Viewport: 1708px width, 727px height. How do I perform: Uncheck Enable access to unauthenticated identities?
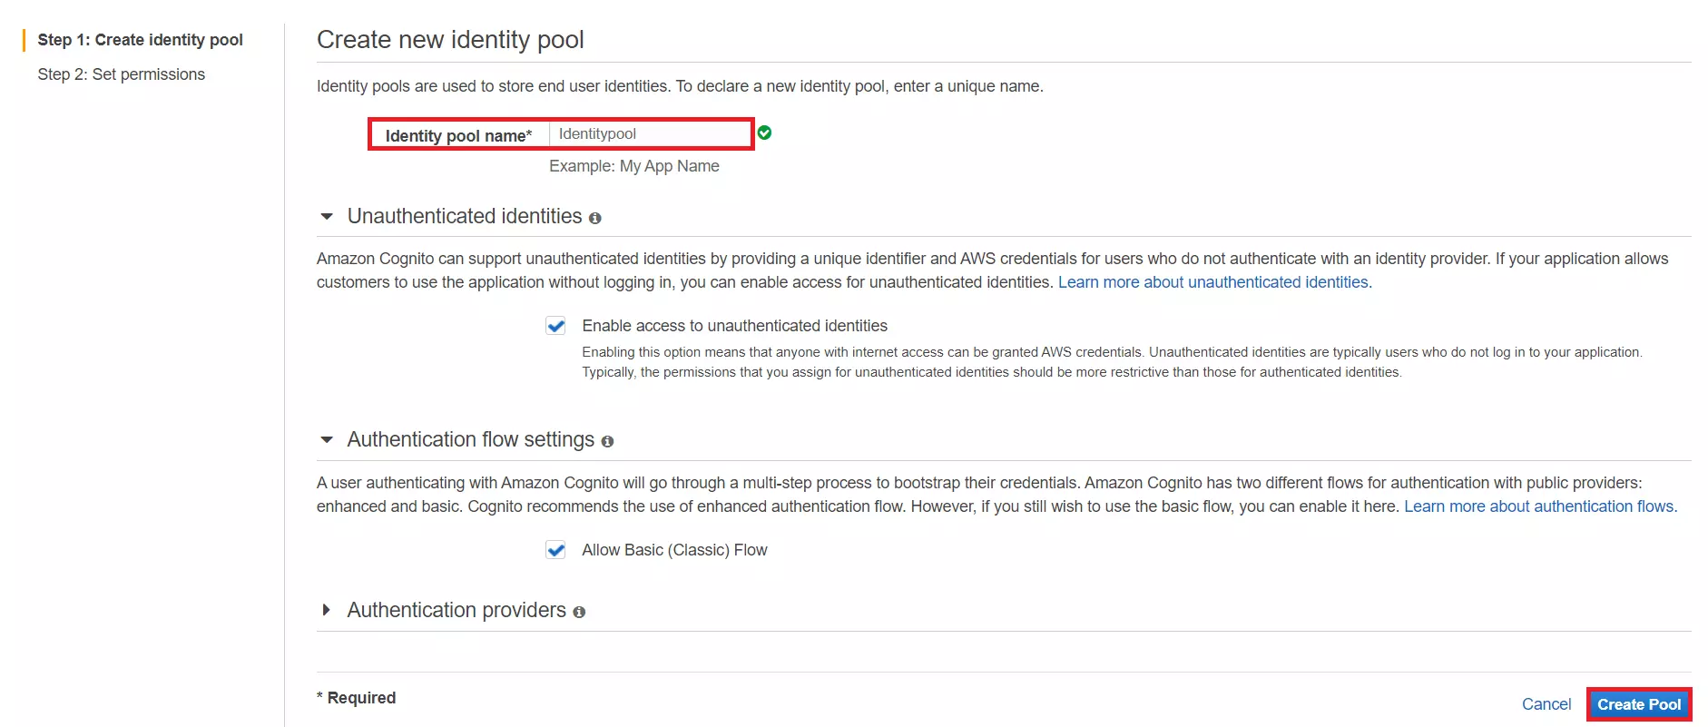click(x=555, y=326)
